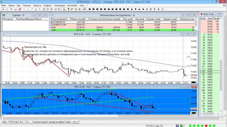Switch to the доллар сегодня tab
The image size is (227, 127).
[40, 122]
